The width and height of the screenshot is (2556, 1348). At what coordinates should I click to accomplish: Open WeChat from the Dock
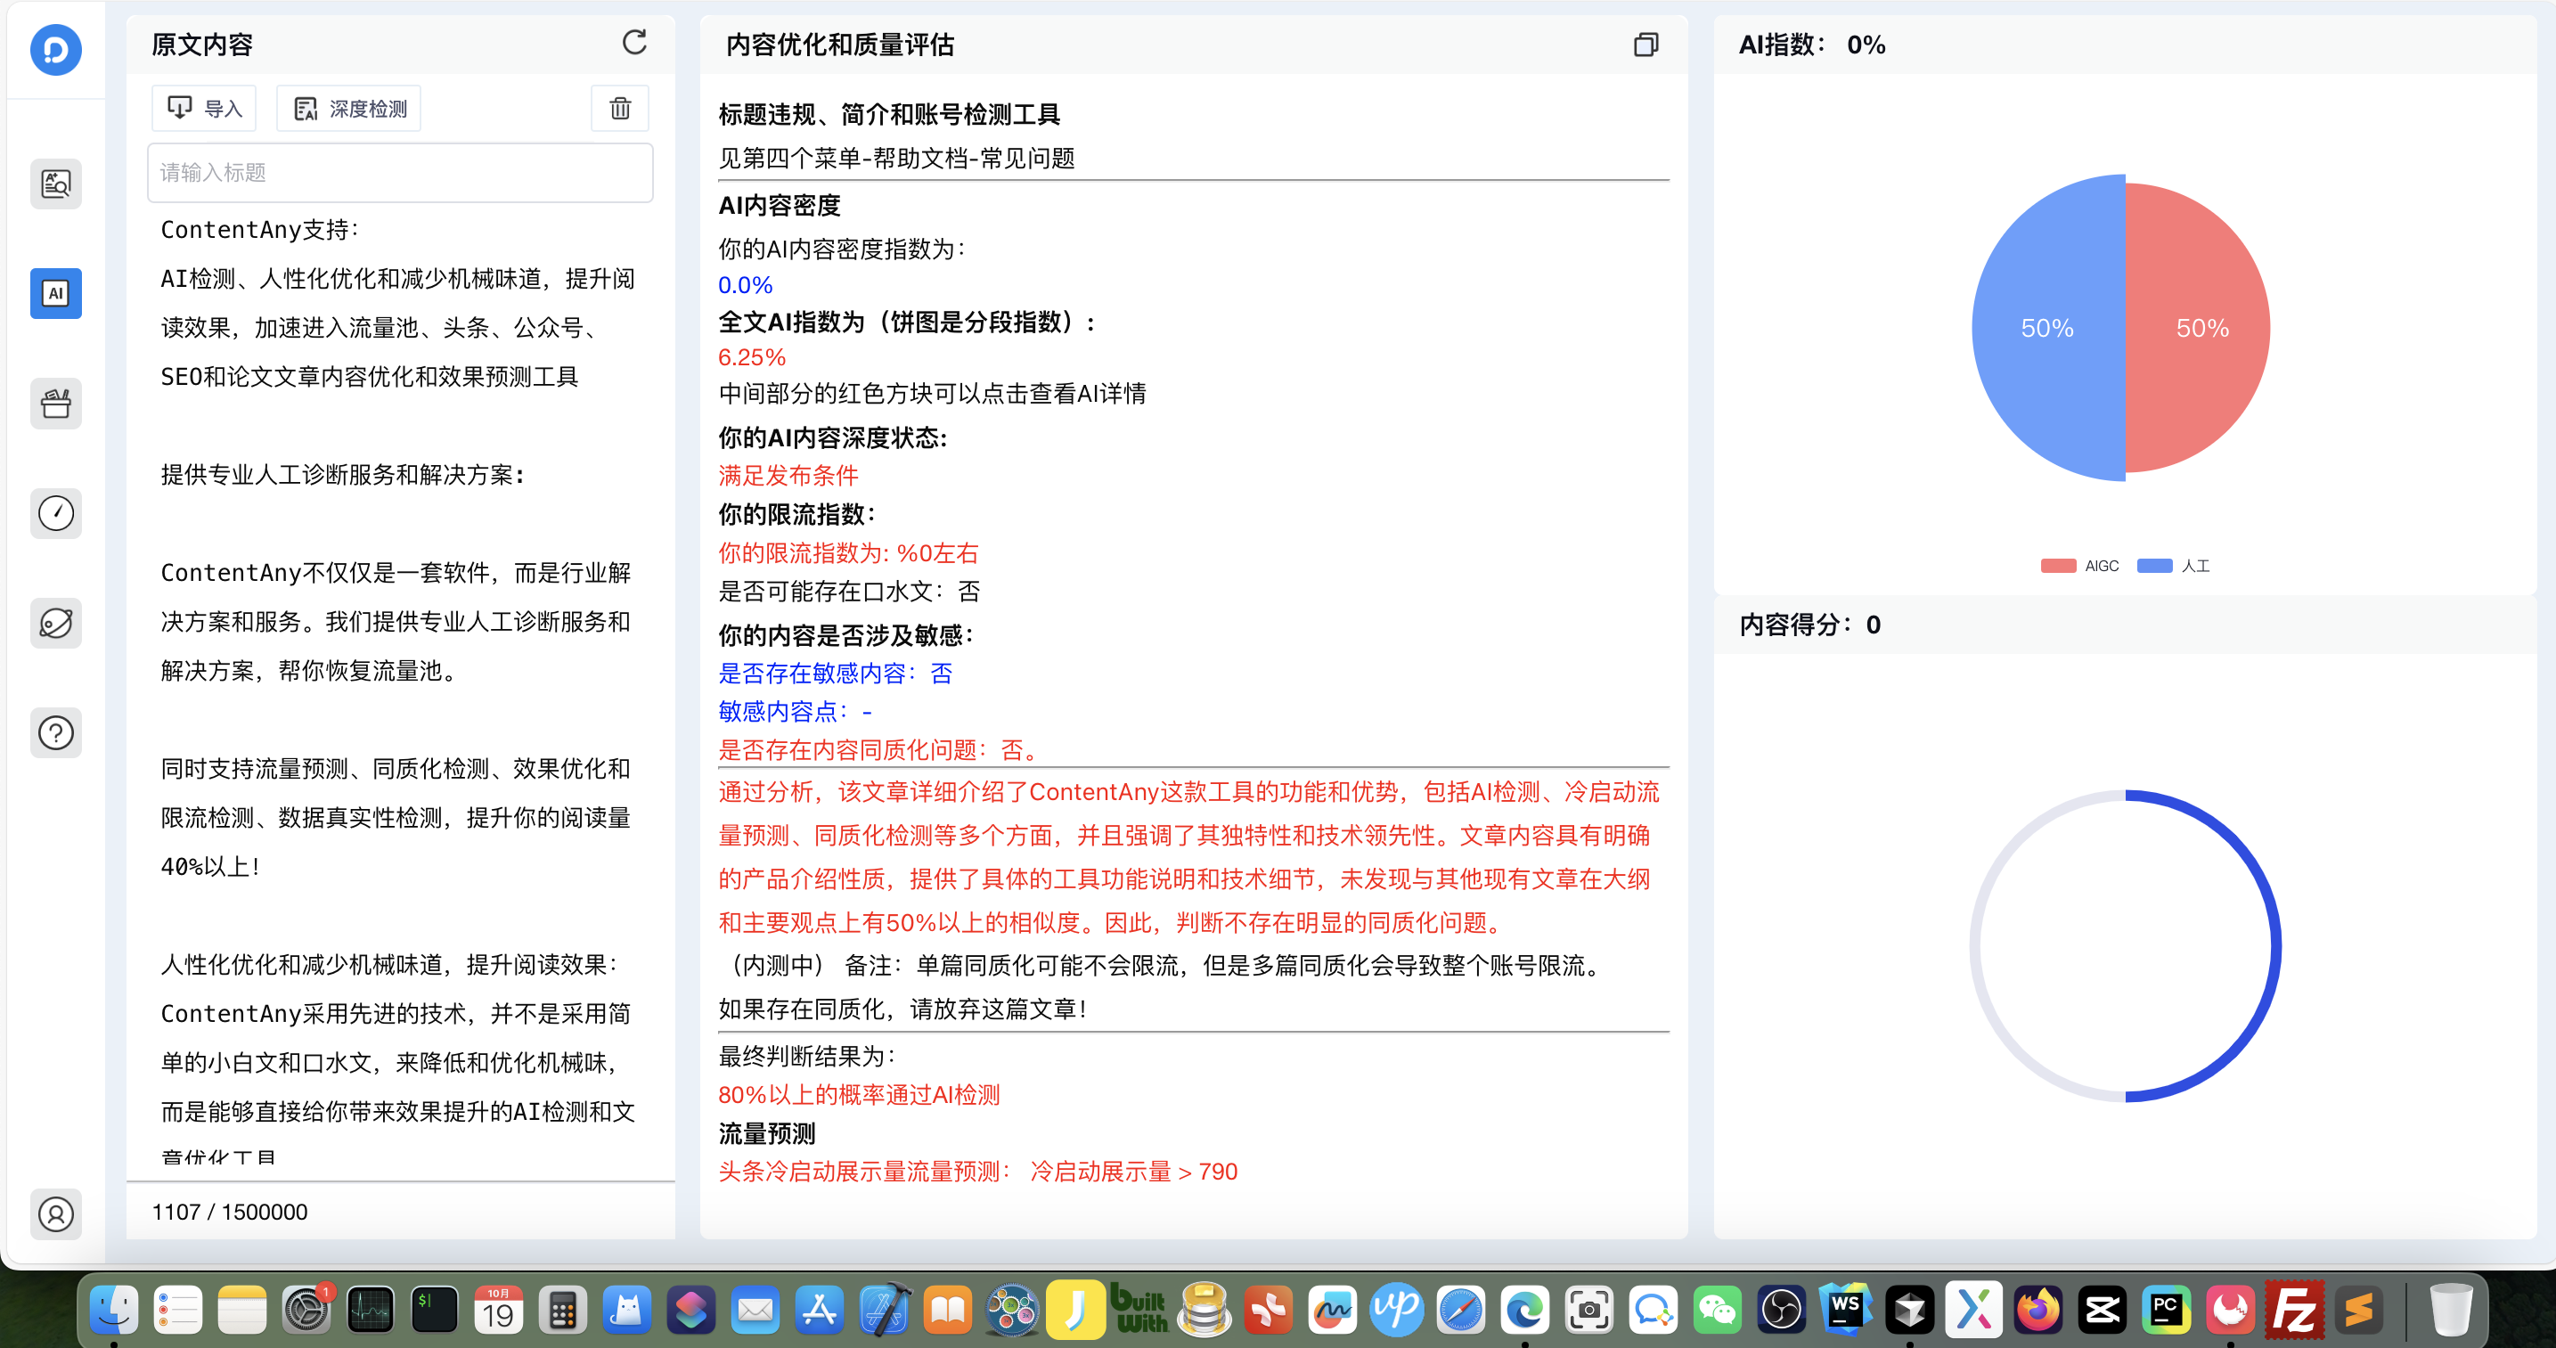click(x=1718, y=1310)
